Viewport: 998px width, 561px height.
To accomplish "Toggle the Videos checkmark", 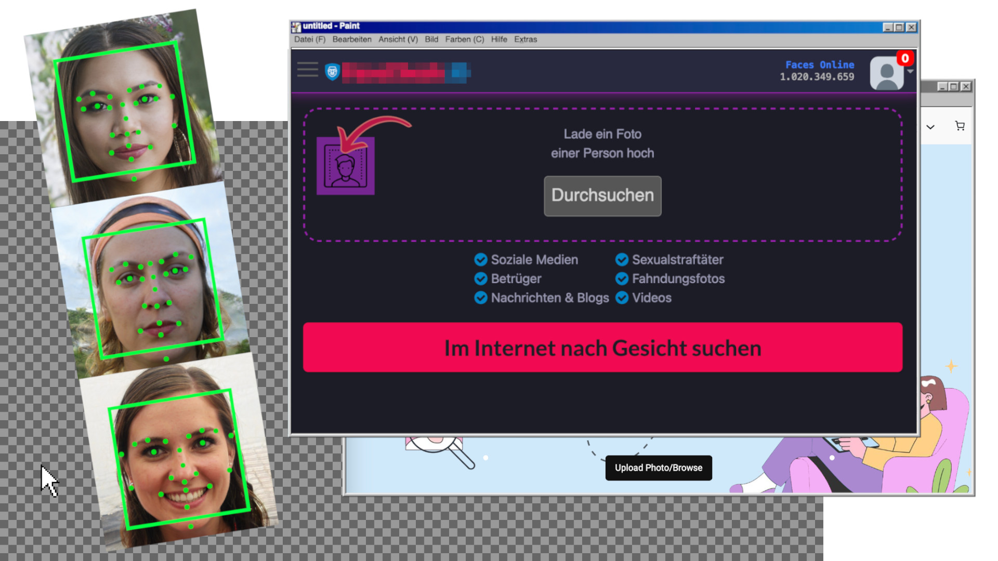I will [622, 298].
